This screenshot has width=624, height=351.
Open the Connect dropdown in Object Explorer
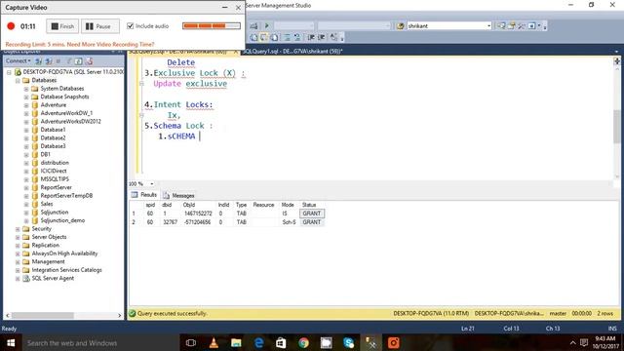coord(18,60)
